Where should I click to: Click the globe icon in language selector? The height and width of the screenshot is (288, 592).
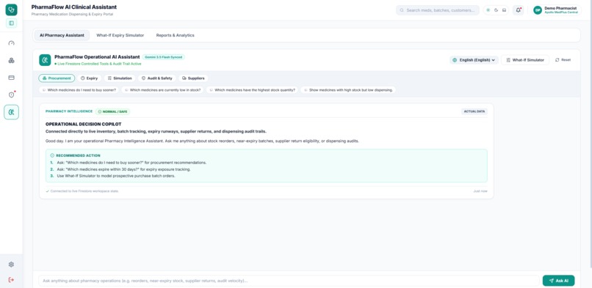455,60
